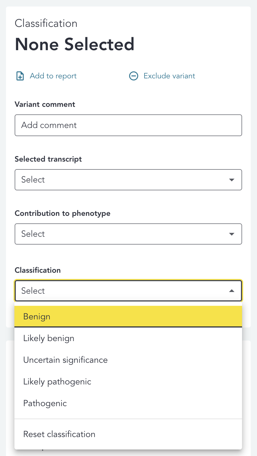
Task: Click the Exclude variant minus-circle icon
Action: coord(134,76)
